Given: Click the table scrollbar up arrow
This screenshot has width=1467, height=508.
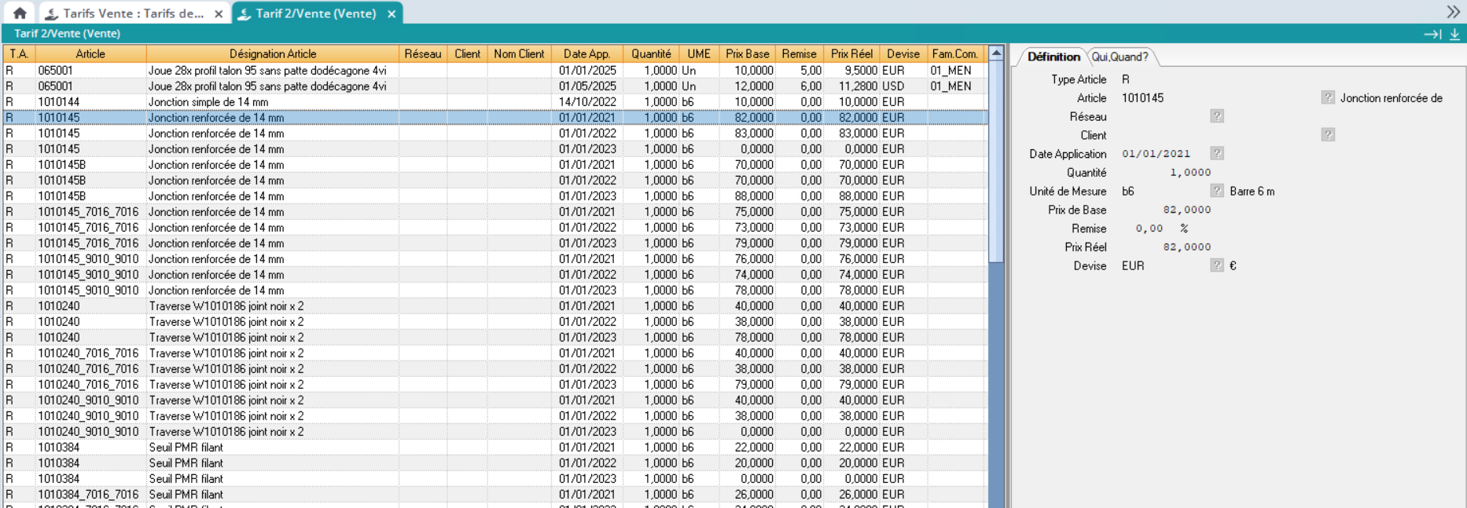Looking at the screenshot, I should (x=996, y=53).
